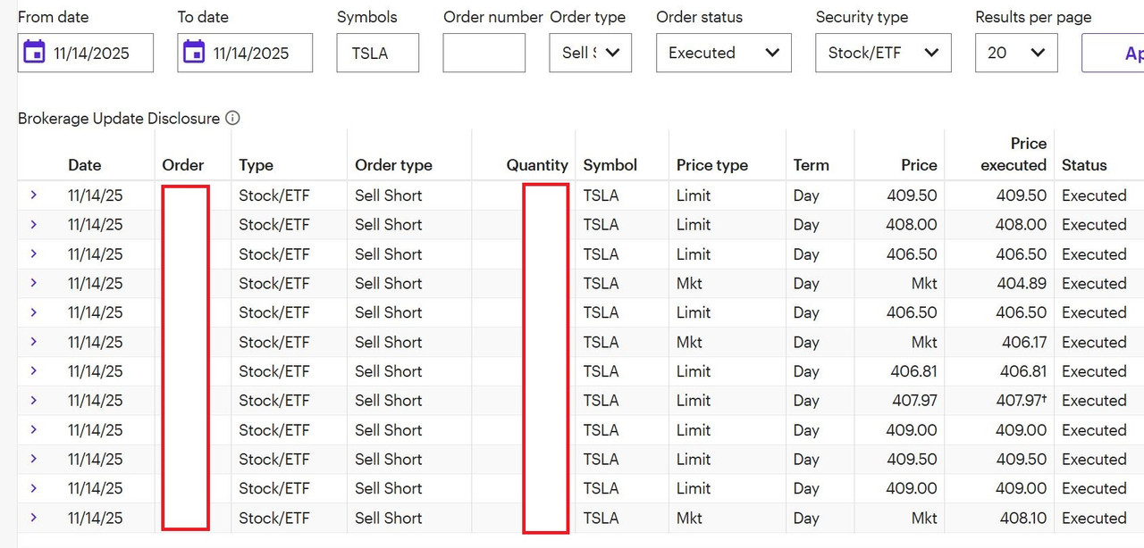Image resolution: width=1144 pixels, height=548 pixels.
Task: Click the From date input showing 11/14/2025
Action: tap(86, 53)
